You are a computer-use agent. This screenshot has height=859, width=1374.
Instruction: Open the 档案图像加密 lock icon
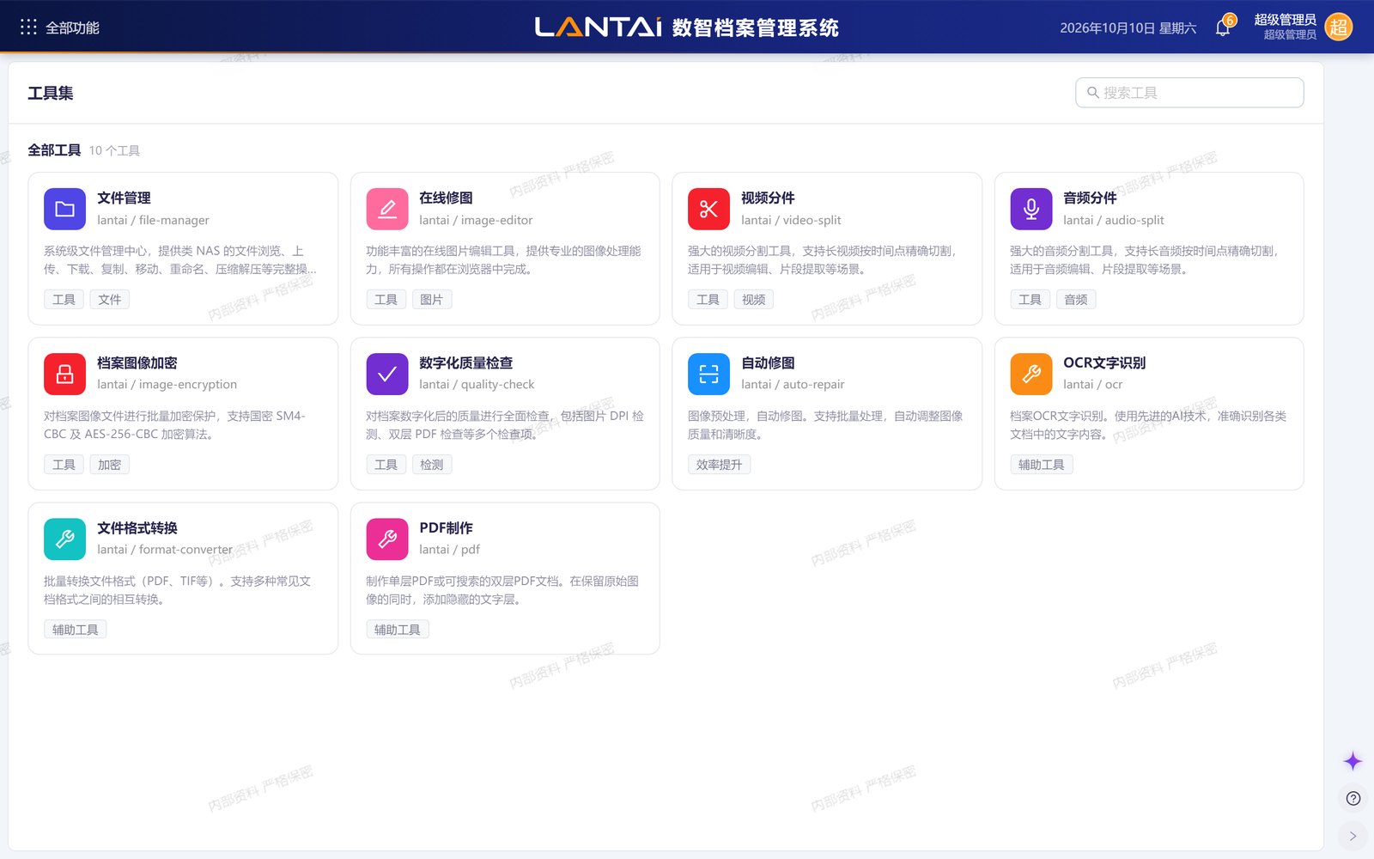click(64, 374)
